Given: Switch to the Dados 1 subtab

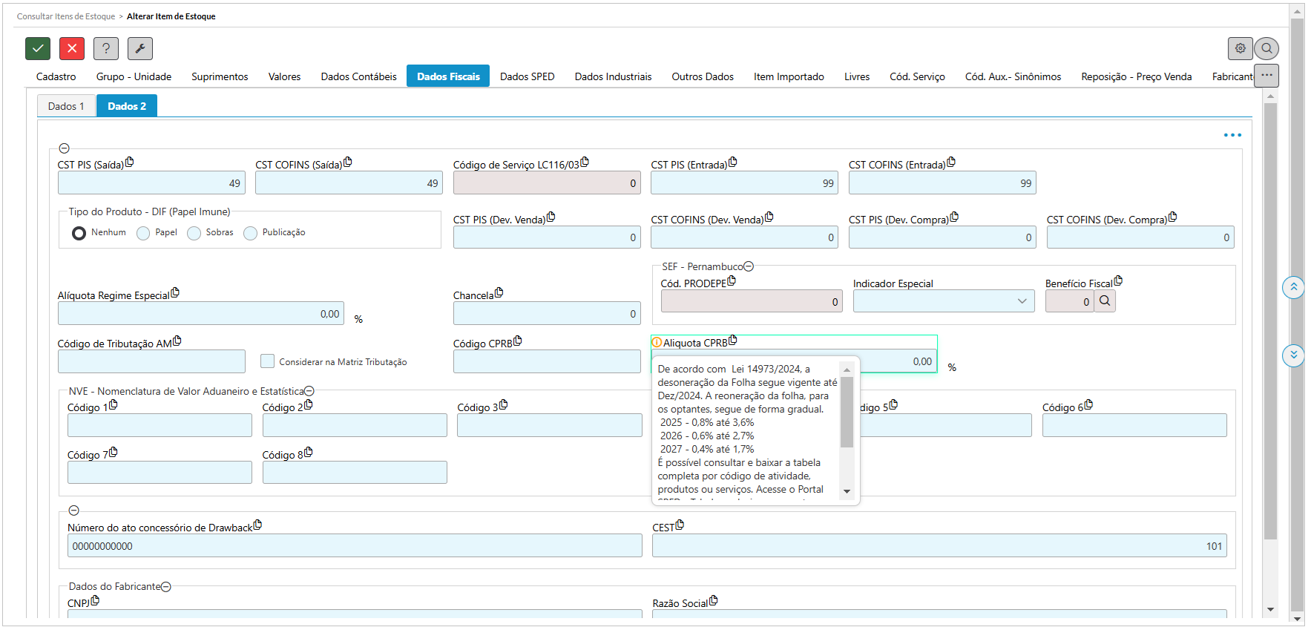Looking at the screenshot, I should click(x=66, y=106).
